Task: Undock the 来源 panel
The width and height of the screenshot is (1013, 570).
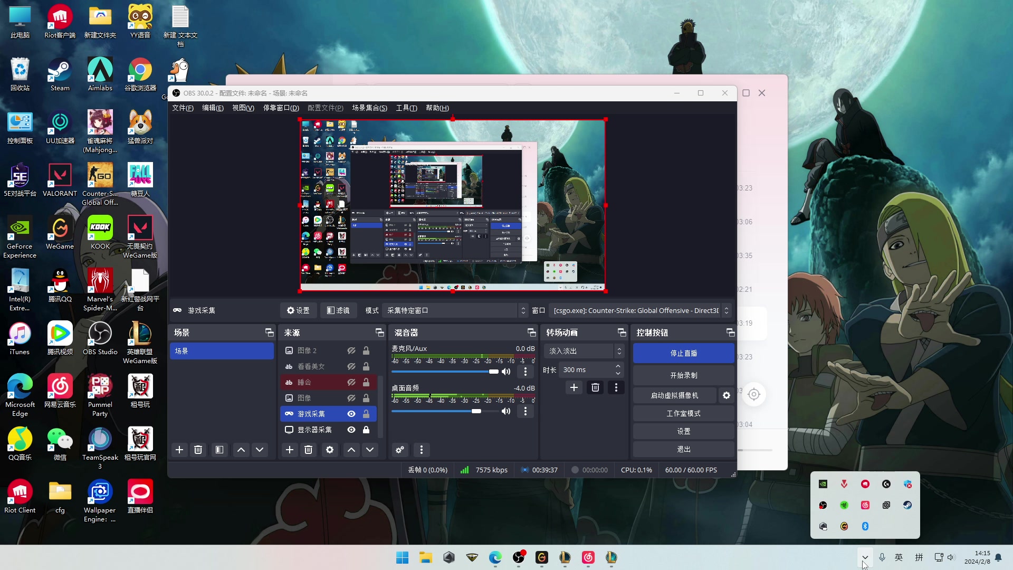Action: click(379, 332)
